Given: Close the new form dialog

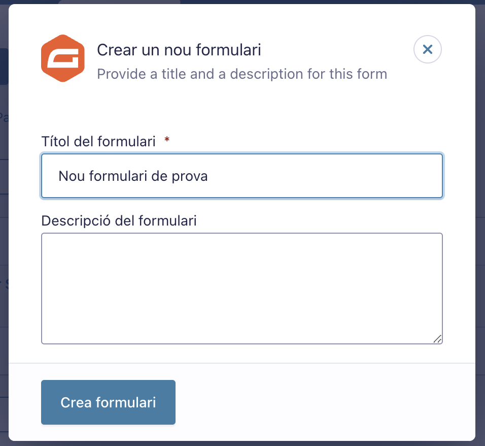Looking at the screenshot, I should [428, 49].
